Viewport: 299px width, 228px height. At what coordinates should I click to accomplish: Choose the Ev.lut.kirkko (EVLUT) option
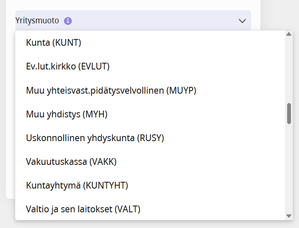click(68, 67)
